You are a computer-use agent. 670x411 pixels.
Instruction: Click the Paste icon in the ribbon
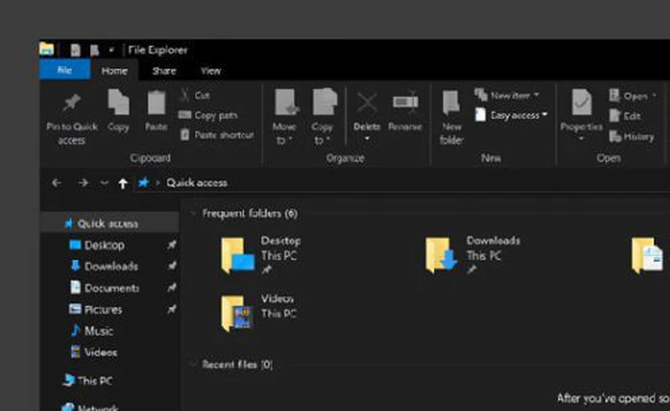[x=156, y=102]
